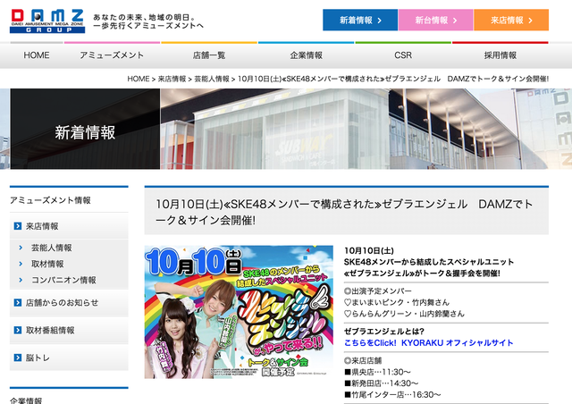The width and height of the screenshot is (572, 404).
Task: Click the current page title in breadcrumb
Action: pos(393,79)
